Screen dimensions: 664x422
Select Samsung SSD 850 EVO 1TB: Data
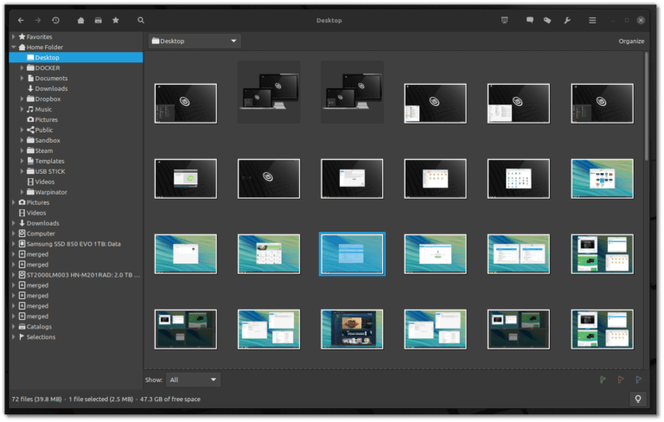pyautogui.click(x=73, y=244)
